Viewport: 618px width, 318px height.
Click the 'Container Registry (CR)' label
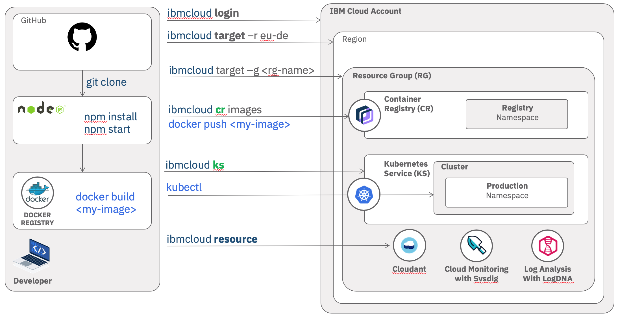(409, 104)
